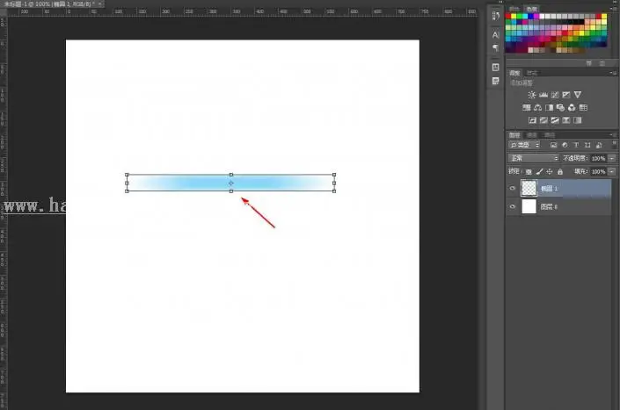Image resolution: width=620 pixels, height=410 pixels.
Task: Click the delete swatch trash icon
Action: click(602, 63)
